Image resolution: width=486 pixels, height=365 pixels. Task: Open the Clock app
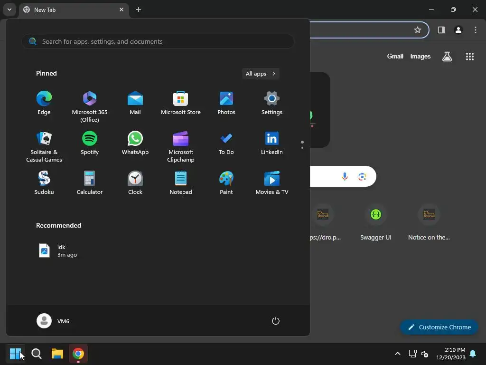[135, 183]
